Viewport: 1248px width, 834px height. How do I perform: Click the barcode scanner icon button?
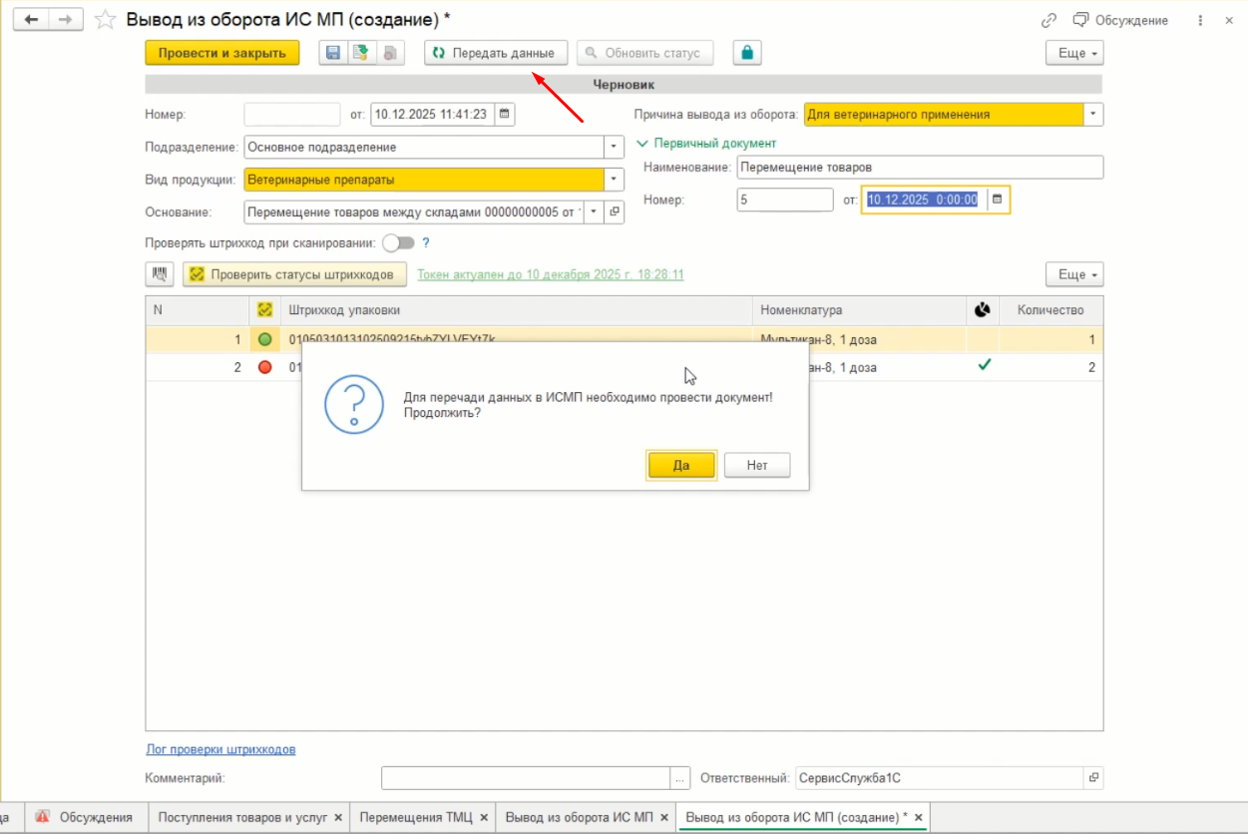coord(160,274)
